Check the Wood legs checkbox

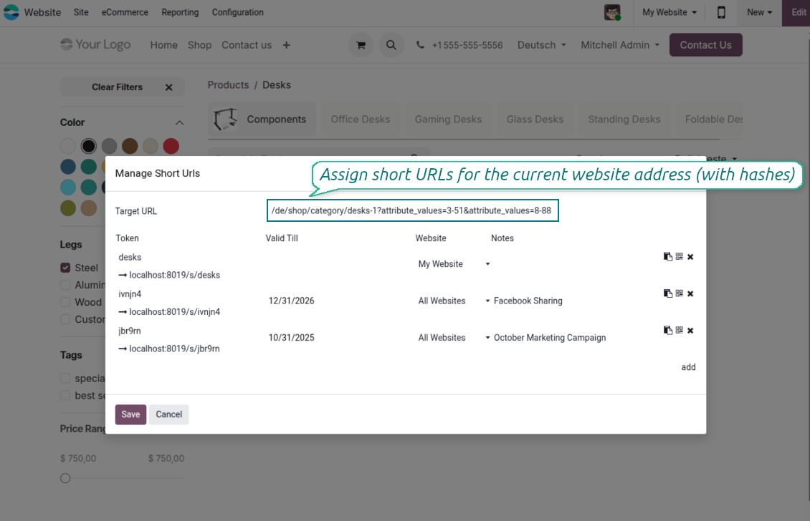[x=66, y=302]
